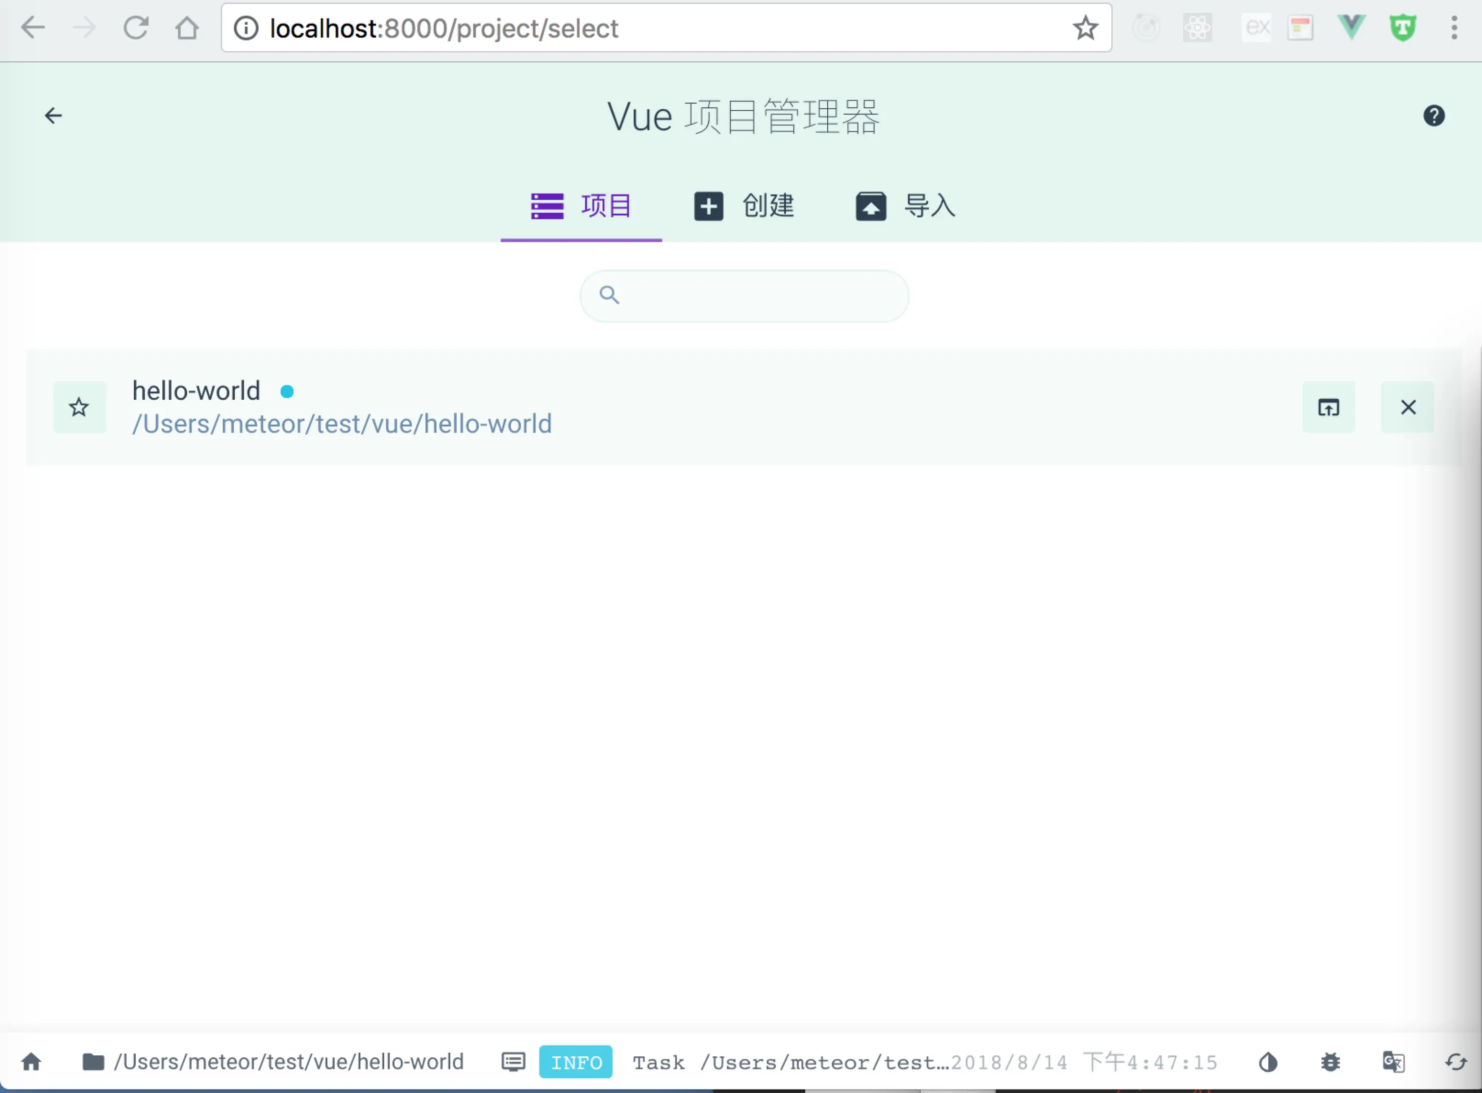The width and height of the screenshot is (1482, 1093).
Task: Click the translate icon in status bar
Action: [x=1393, y=1062]
